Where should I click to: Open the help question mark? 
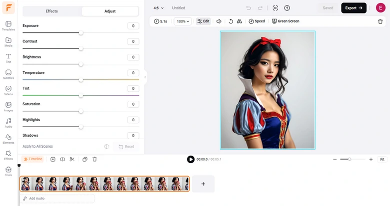(x=287, y=8)
